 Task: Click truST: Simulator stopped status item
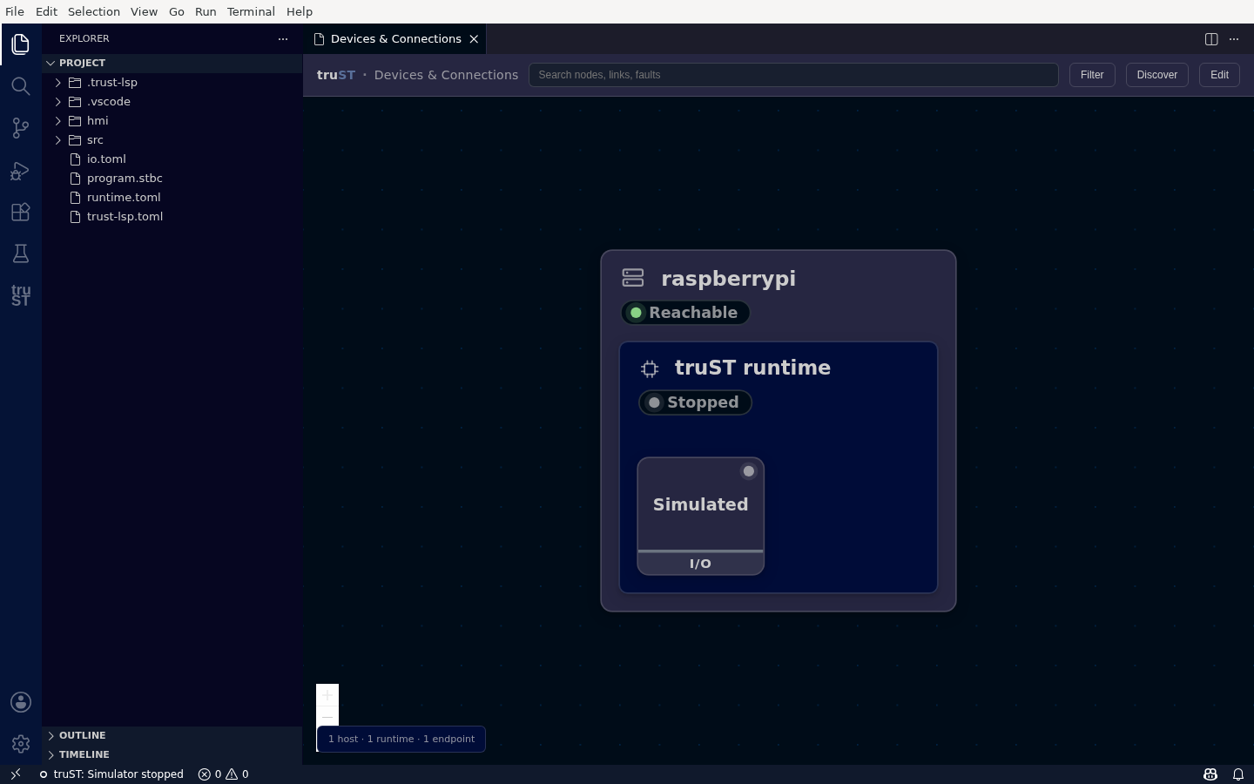111,774
